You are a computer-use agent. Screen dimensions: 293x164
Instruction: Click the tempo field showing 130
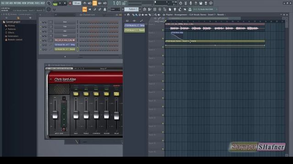[x=76, y=3]
